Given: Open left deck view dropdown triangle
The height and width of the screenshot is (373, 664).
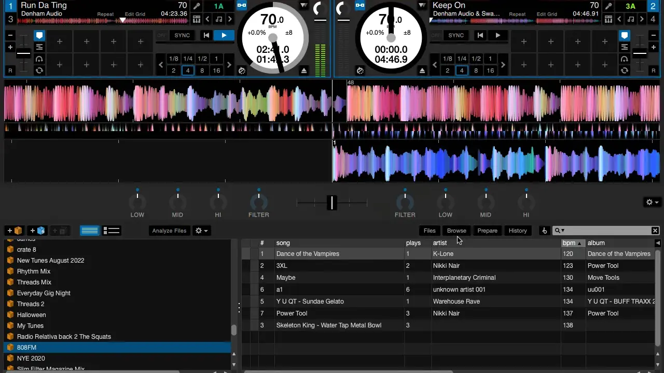Looking at the screenshot, I should (x=303, y=6).
